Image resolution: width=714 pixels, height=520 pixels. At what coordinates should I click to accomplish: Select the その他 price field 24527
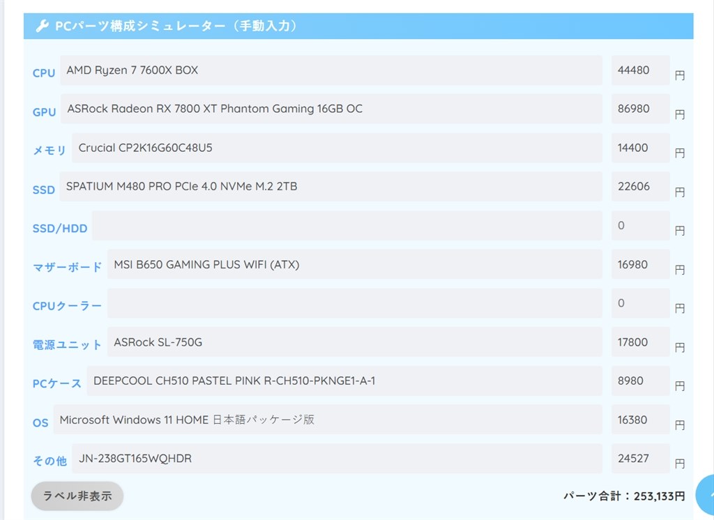point(640,459)
